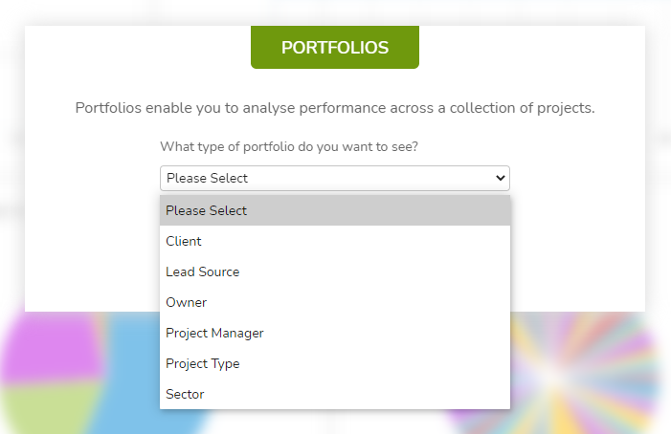Viewport: 671px width, 434px height.
Task: Click the 'What type of portfolio' label
Action: [x=289, y=146]
